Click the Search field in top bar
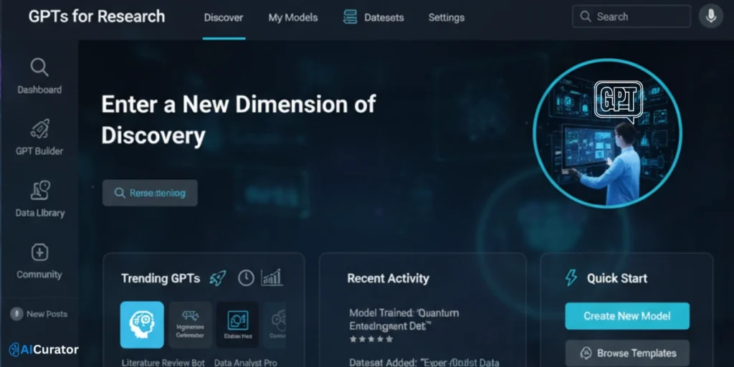 631,16
